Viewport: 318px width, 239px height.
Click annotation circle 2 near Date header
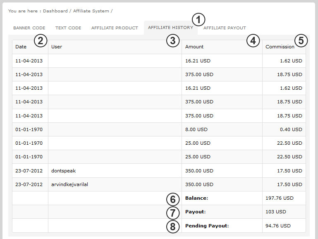(41, 41)
